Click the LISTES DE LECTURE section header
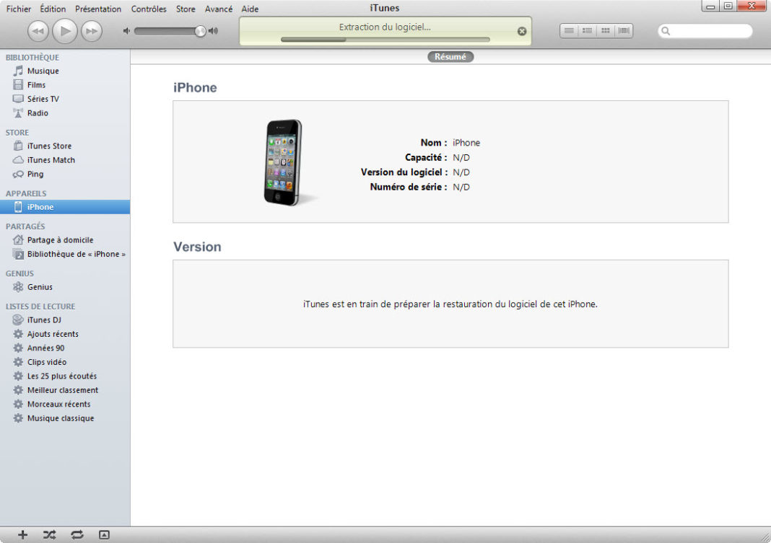Image resolution: width=771 pixels, height=543 pixels. pyautogui.click(x=40, y=306)
